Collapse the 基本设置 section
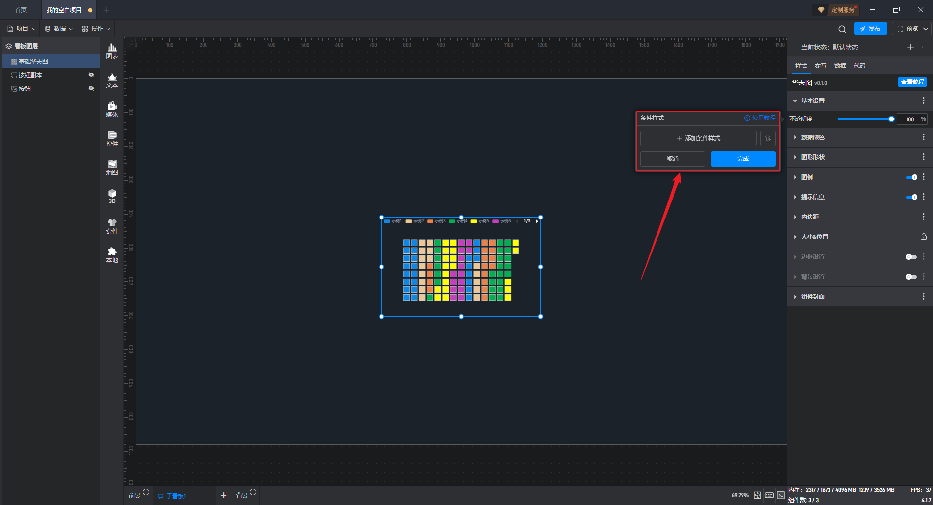This screenshot has height=505, width=933. tap(795, 101)
